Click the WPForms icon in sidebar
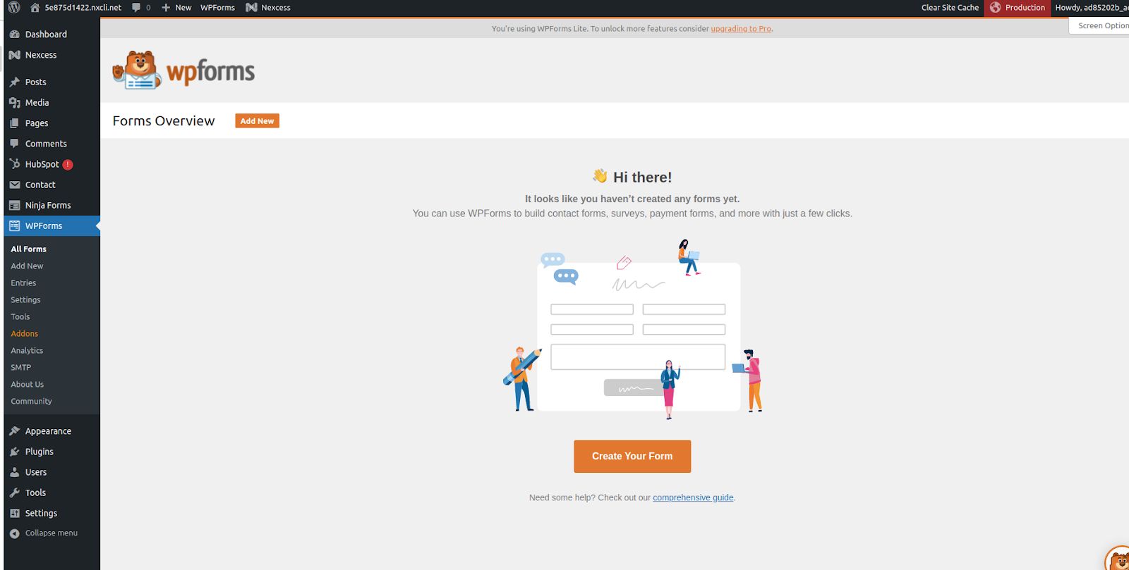 [15, 226]
